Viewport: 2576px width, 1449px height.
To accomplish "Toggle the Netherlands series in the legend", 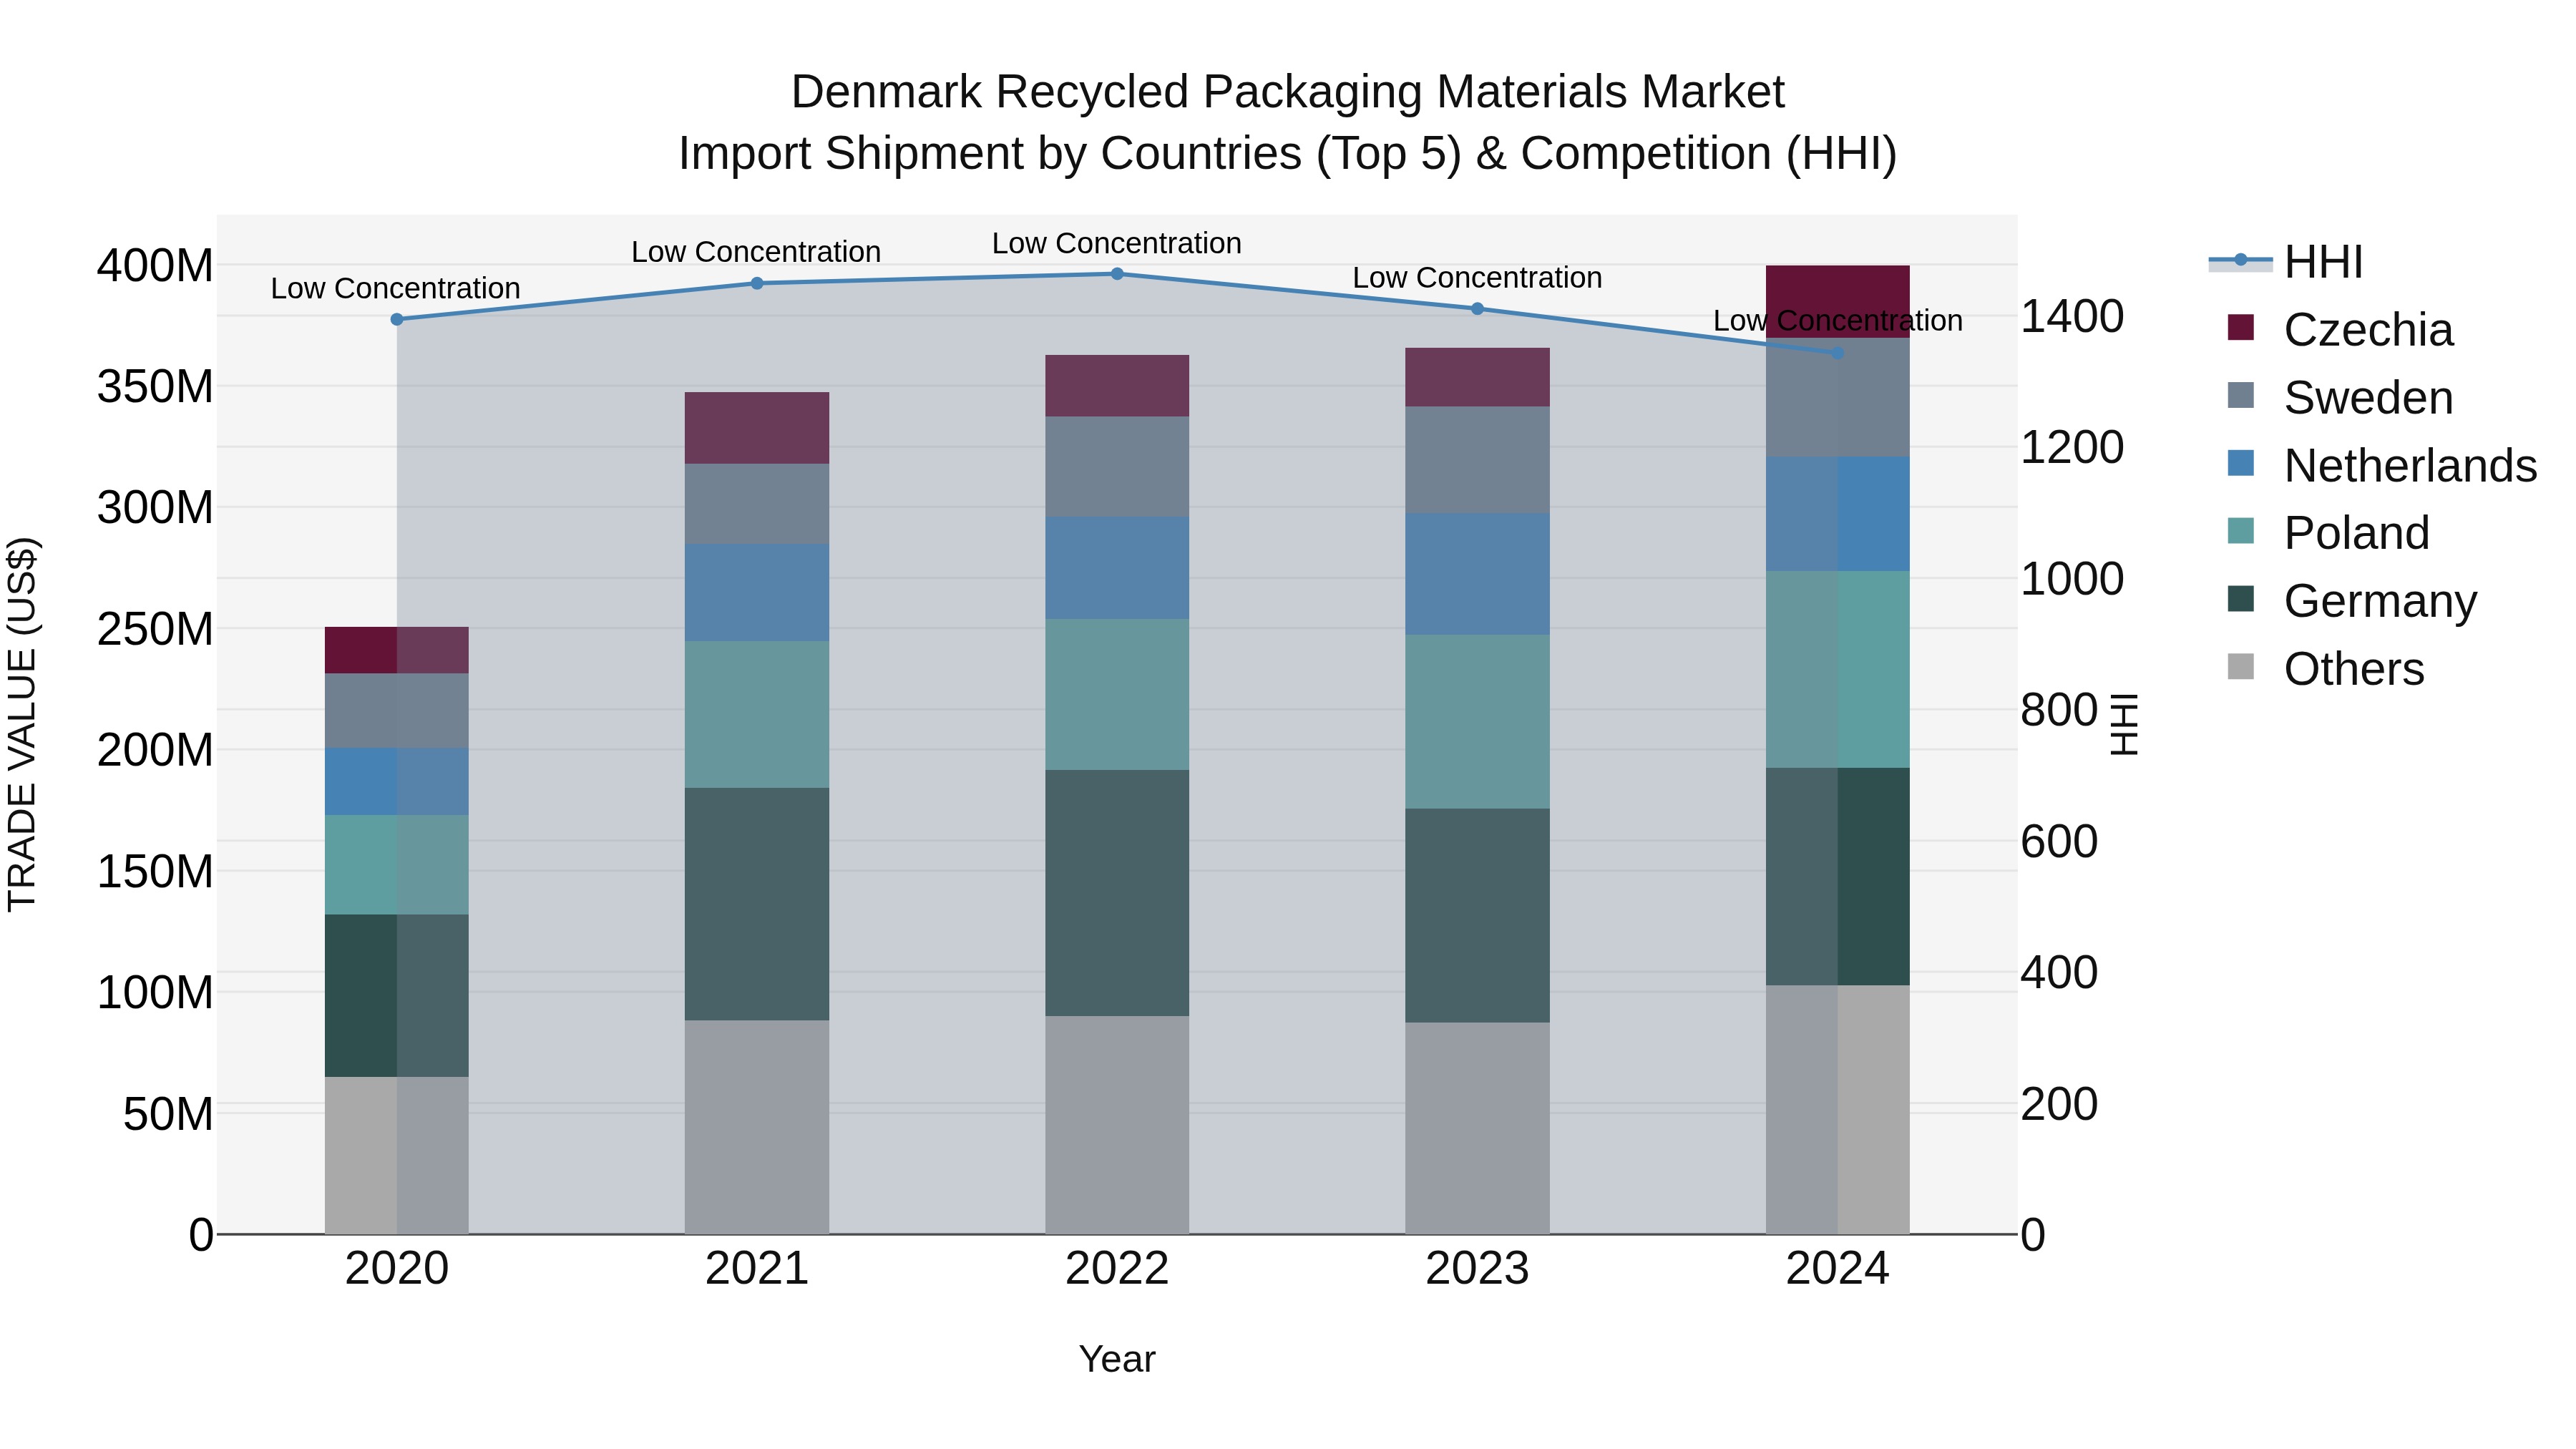I will click(2382, 465).
